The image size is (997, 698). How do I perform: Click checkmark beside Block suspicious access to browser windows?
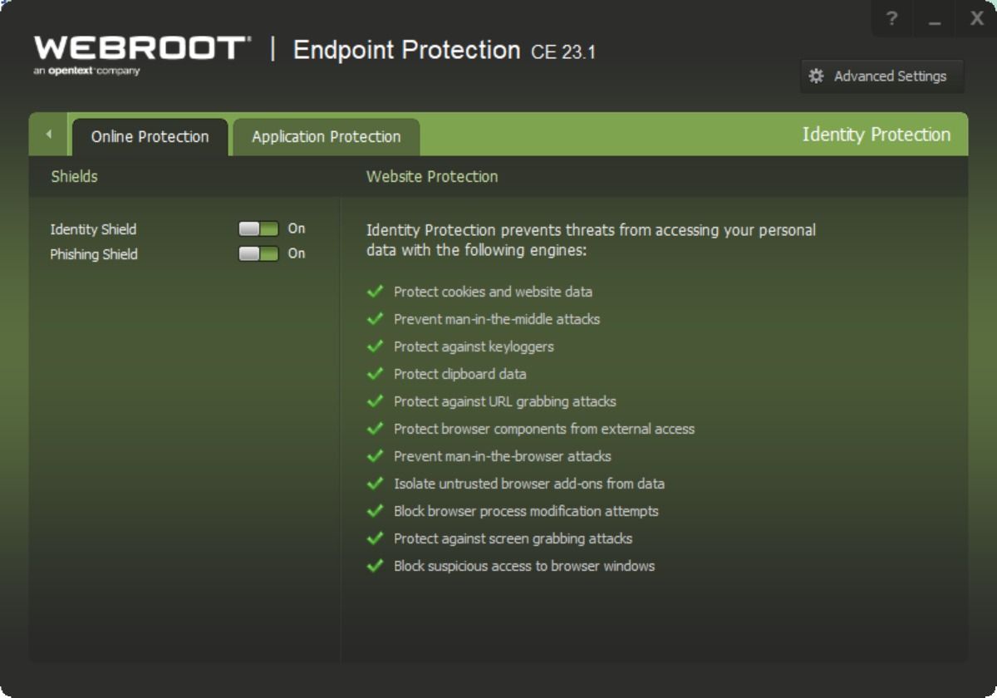(376, 566)
